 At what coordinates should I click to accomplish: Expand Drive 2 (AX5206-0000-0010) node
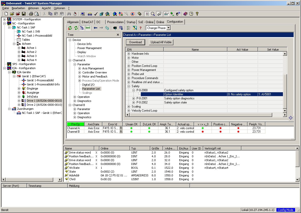19,105
